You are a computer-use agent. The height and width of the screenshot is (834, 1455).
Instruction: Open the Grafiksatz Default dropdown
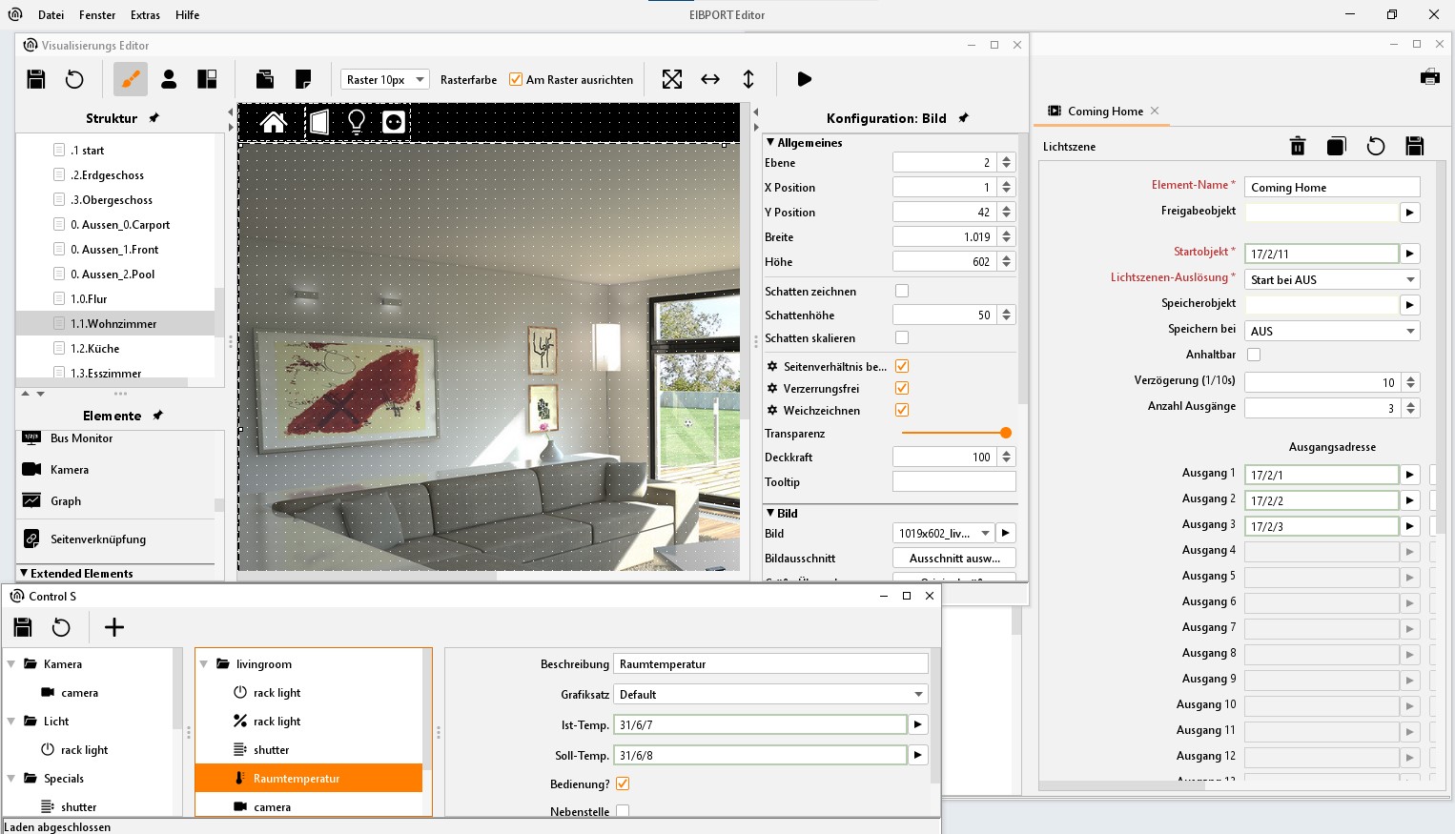click(770, 695)
